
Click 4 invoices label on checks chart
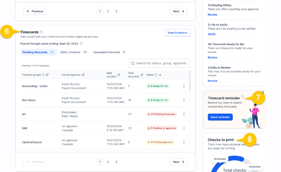coord(255,167)
